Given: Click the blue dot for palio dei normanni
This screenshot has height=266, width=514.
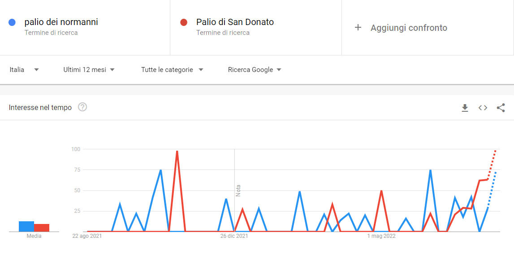Looking at the screenshot, I should coord(12,22).
